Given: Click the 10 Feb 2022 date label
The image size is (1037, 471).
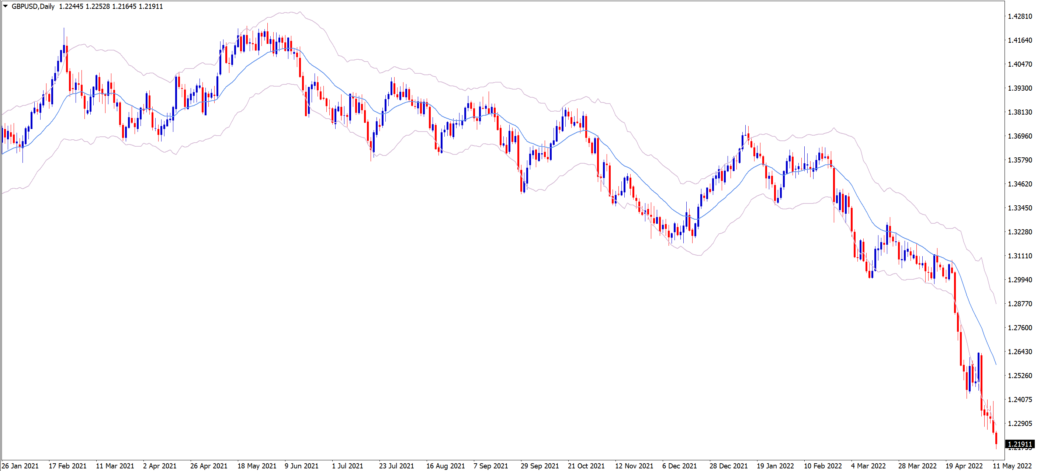Looking at the screenshot, I should point(823,466).
